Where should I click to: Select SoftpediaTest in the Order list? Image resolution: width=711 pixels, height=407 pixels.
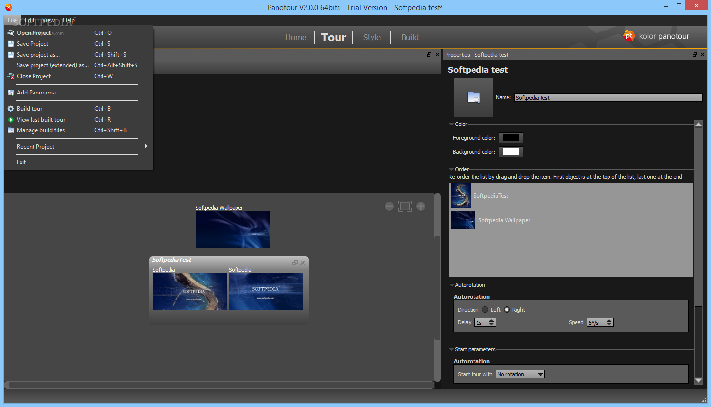571,196
